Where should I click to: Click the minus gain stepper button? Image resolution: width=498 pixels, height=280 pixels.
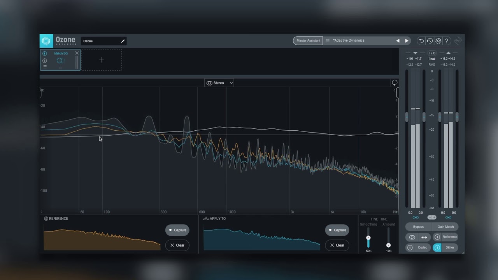pyautogui.click(x=430, y=217)
